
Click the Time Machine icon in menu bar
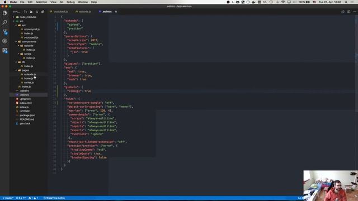271,2
